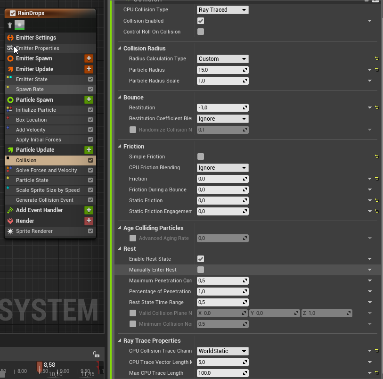Click the Rest State Time Range field
Screen dimensions: 383x379
pyautogui.click(x=222, y=302)
